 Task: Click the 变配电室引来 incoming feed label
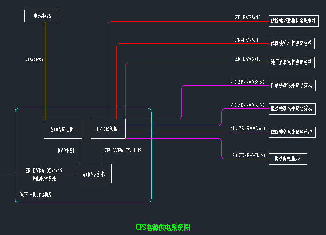(x=44, y=179)
